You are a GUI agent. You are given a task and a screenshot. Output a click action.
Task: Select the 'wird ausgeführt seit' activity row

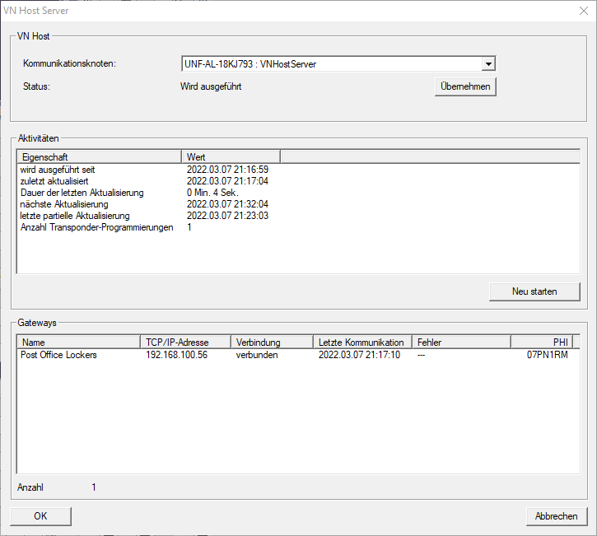[x=63, y=170]
